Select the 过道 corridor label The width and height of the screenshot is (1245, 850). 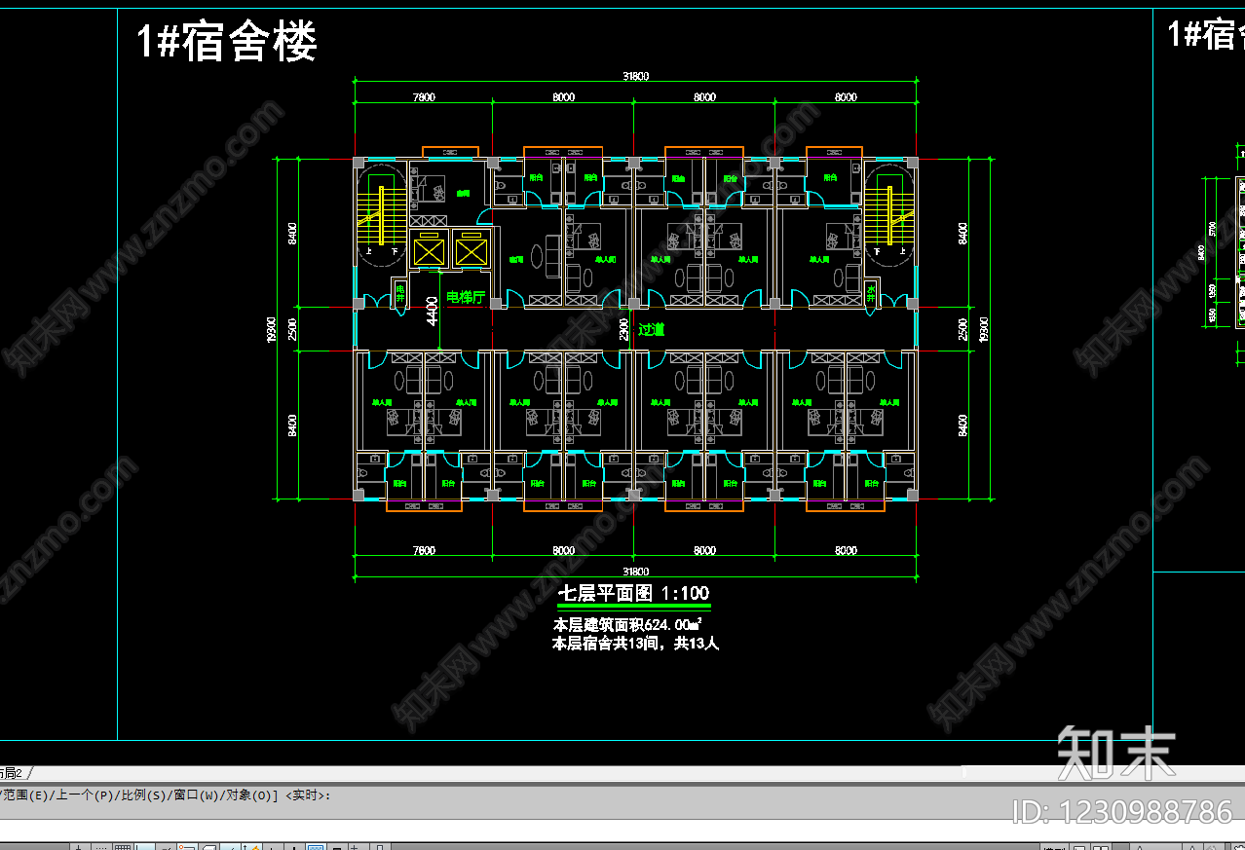[652, 329]
